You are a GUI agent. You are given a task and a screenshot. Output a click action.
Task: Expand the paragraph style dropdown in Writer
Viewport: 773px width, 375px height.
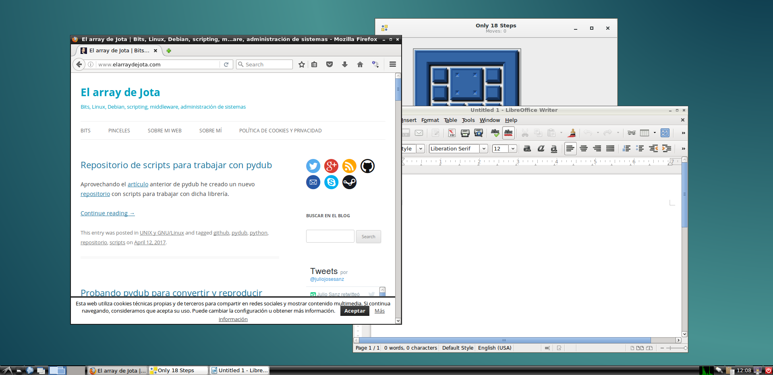pos(421,148)
